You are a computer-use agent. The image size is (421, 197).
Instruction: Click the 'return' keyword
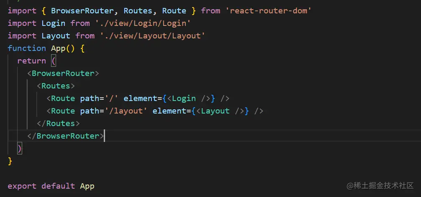click(x=32, y=61)
